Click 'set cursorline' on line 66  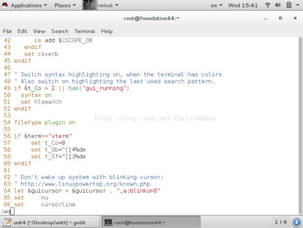click(x=45, y=204)
